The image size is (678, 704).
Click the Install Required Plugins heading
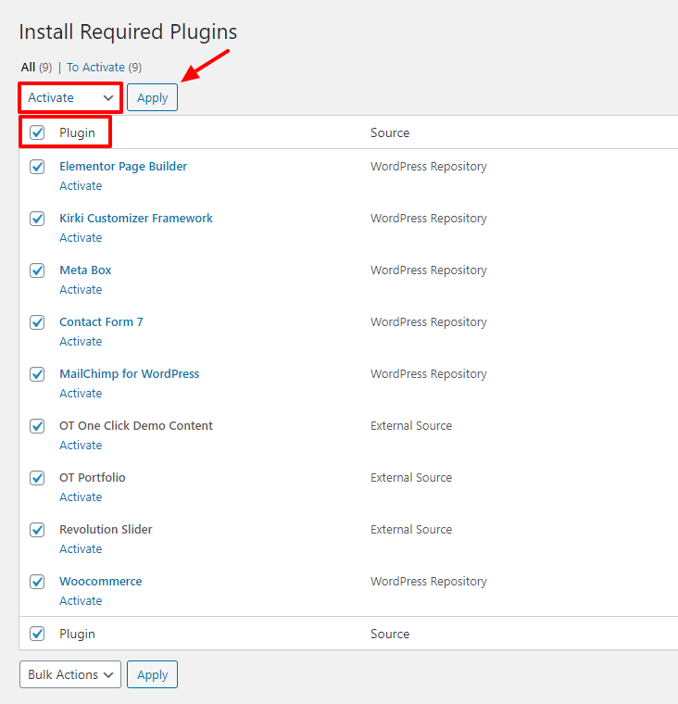point(128,32)
